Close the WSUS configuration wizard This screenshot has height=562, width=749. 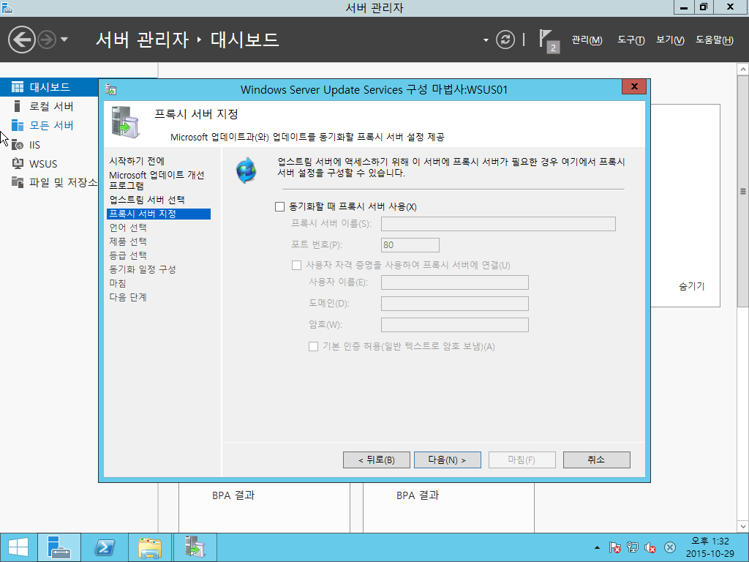pyautogui.click(x=634, y=86)
